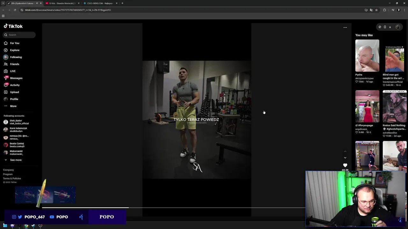Open the Chrome three-dot menu

coord(404,10)
